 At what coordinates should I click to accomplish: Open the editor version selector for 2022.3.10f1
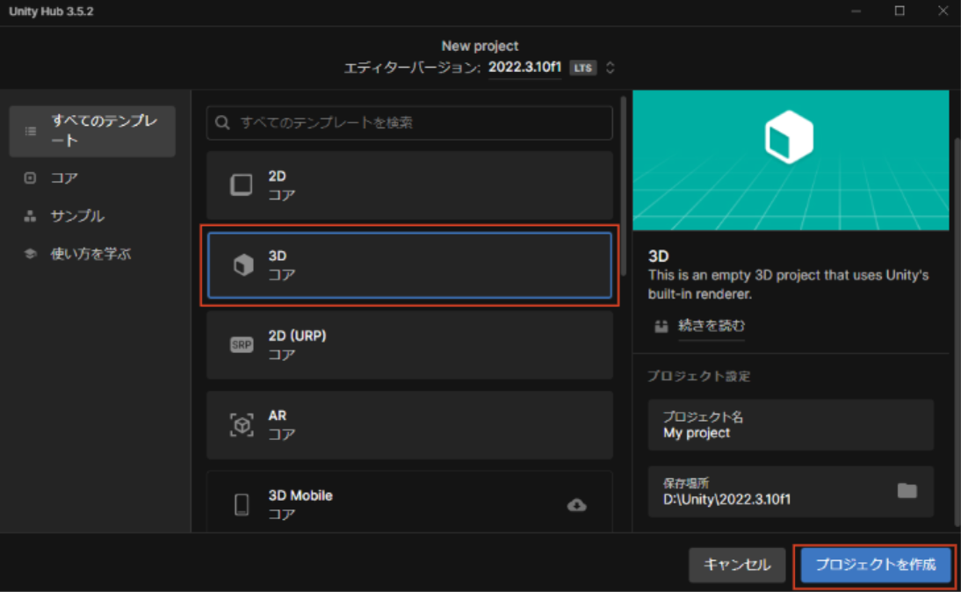[610, 67]
